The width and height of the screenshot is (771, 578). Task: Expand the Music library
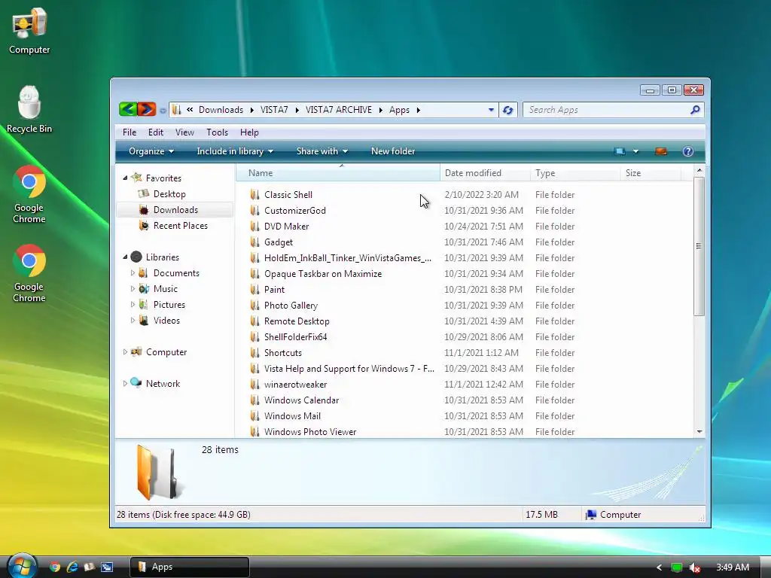pyautogui.click(x=133, y=288)
